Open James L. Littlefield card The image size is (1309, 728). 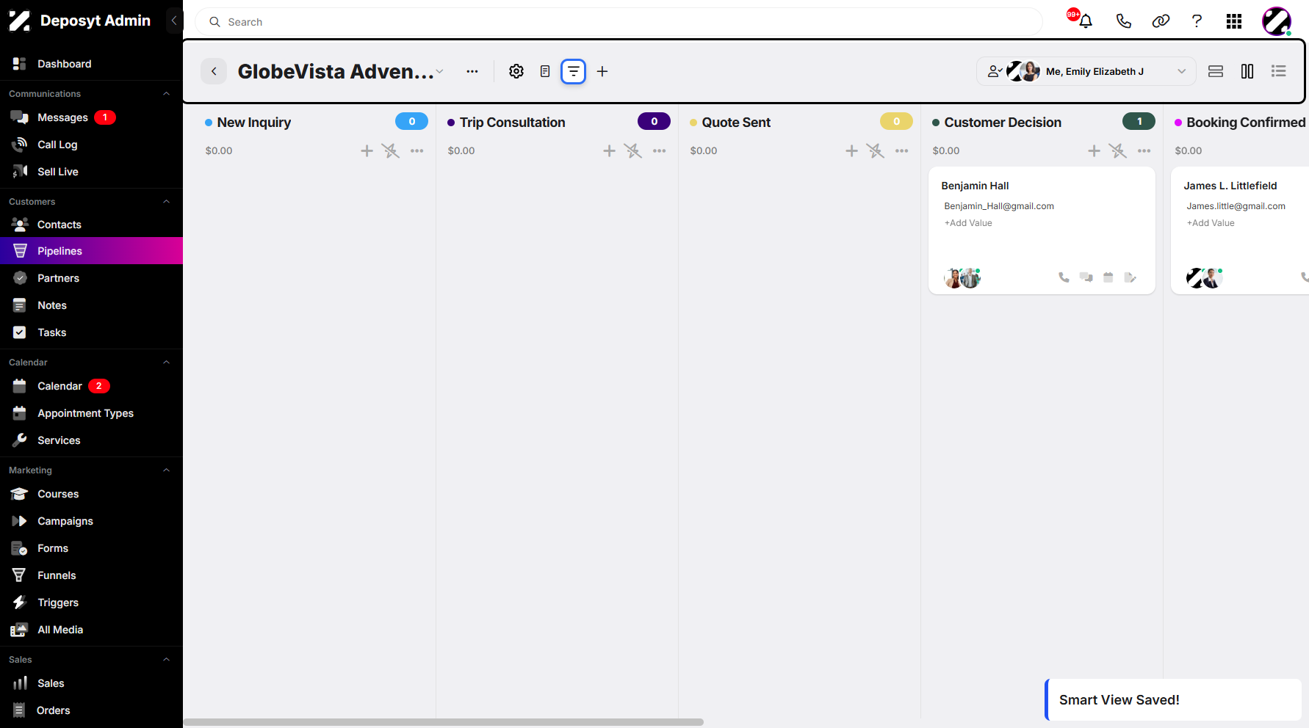pos(1240,230)
